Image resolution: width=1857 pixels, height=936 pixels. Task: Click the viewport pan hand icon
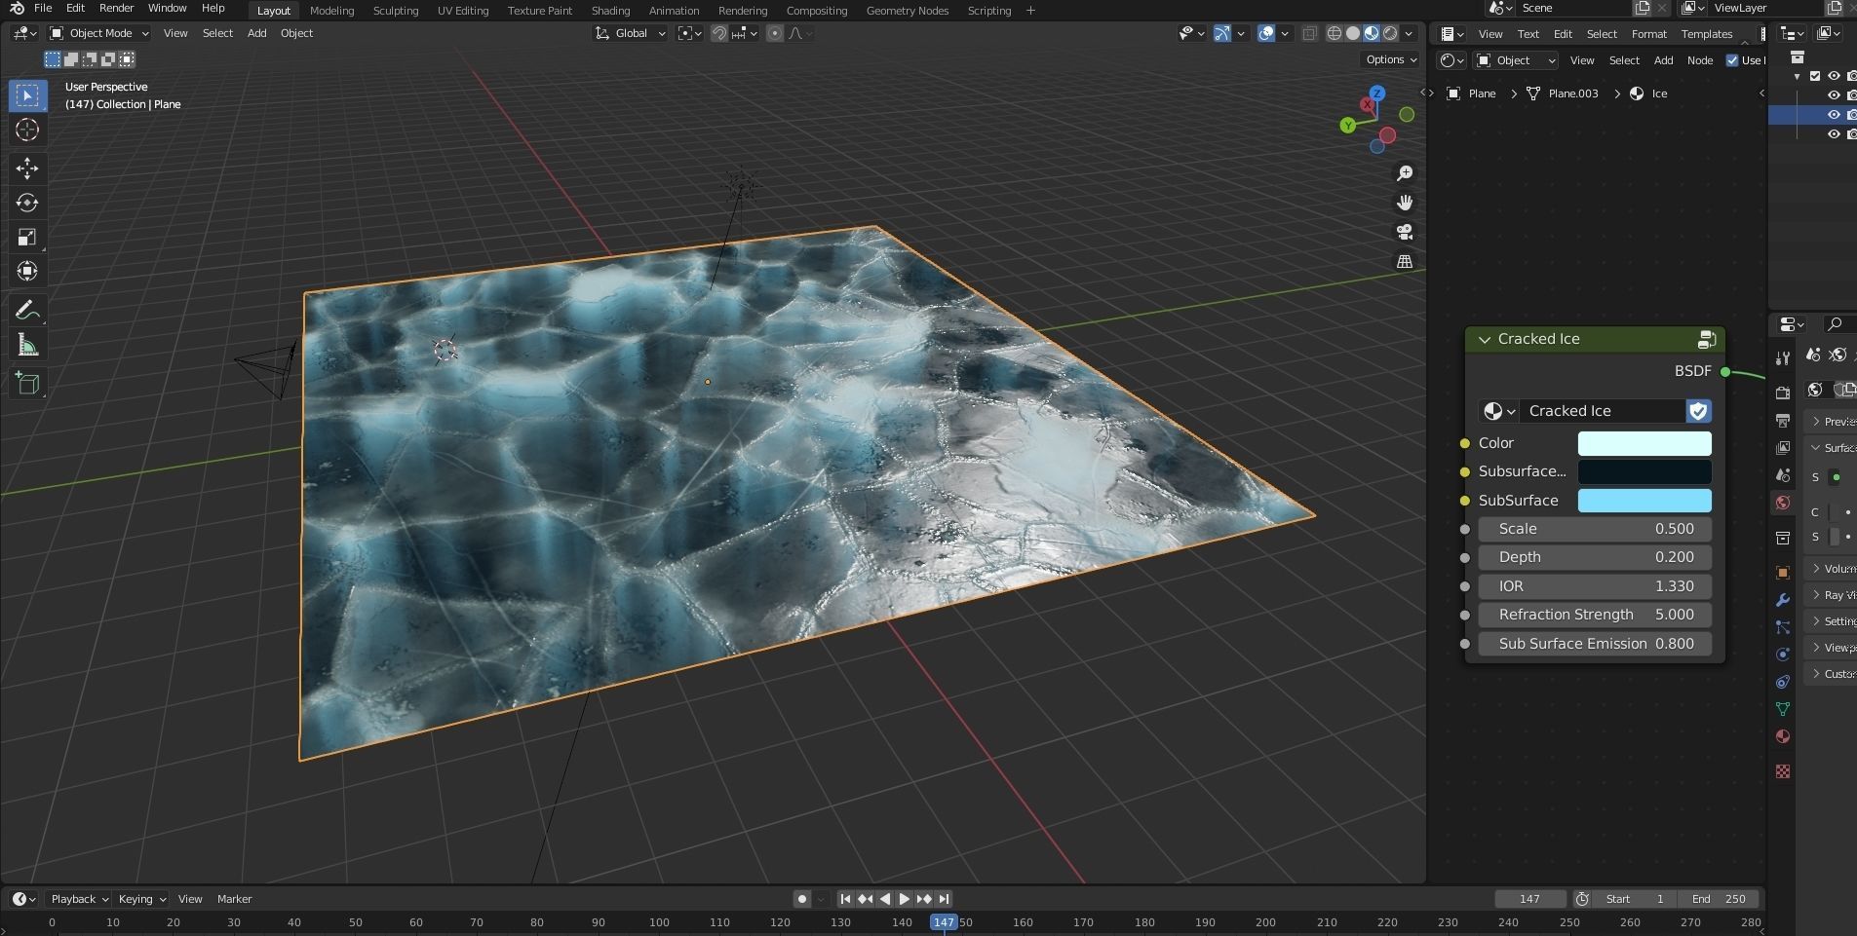pyautogui.click(x=1405, y=203)
